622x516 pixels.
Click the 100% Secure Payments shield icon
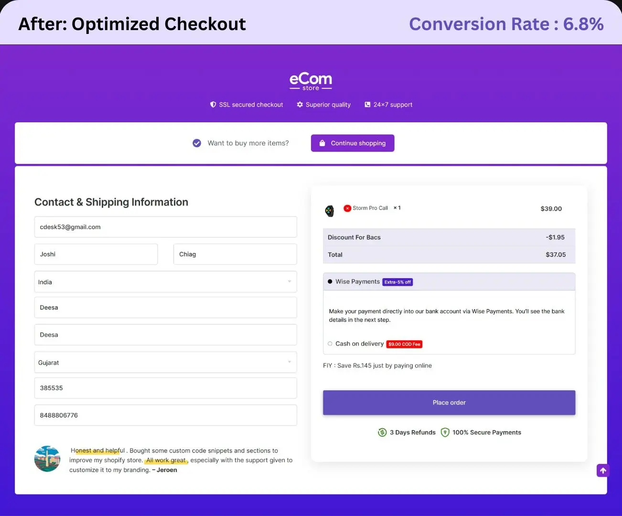[445, 432]
